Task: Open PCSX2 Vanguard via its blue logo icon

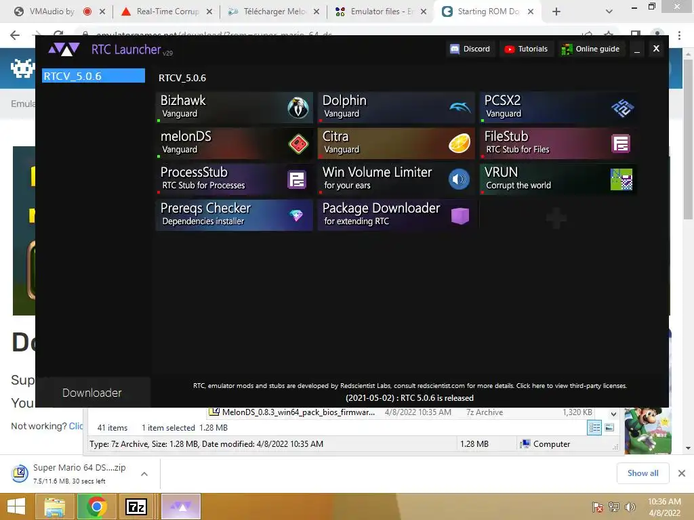Action: tap(622, 108)
